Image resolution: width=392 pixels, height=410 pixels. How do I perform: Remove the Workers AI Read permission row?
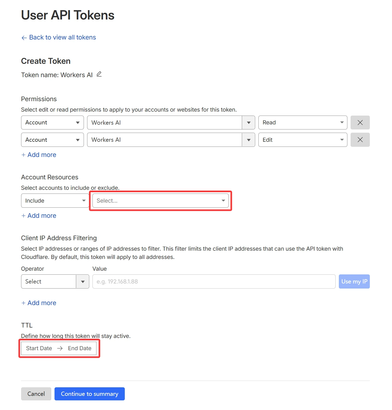pos(360,123)
